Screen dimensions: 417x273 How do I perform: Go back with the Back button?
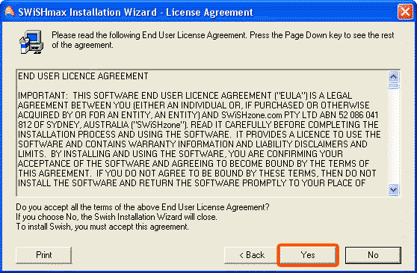click(252, 255)
